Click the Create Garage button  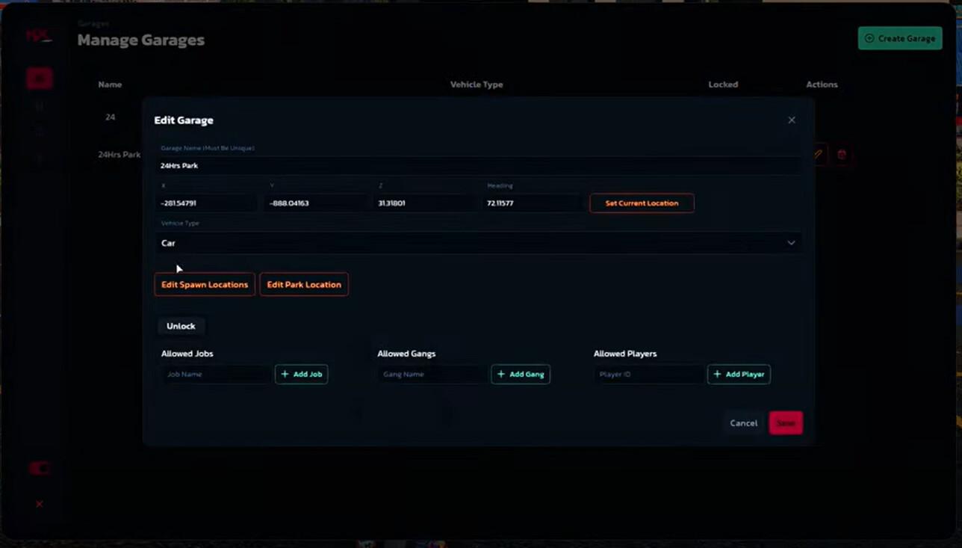pos(900,38)
